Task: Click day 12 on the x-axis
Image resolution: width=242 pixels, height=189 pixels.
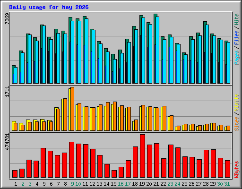Action: (92, 184)
